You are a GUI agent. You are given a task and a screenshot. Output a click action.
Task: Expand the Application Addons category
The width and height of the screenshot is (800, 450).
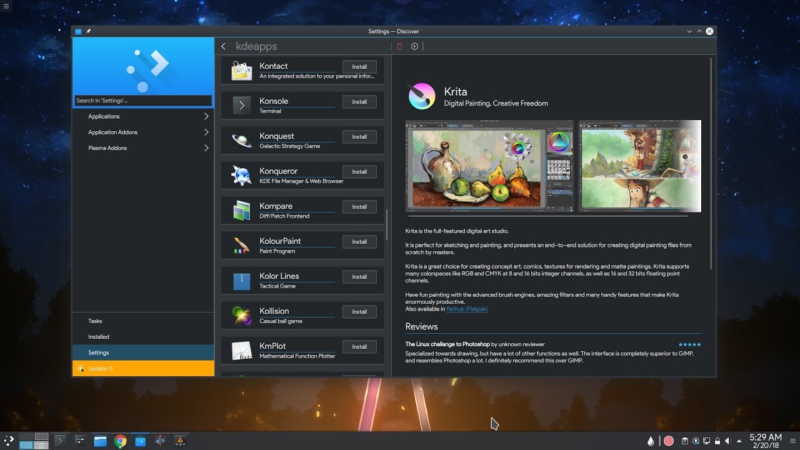(x=143, y=132)
